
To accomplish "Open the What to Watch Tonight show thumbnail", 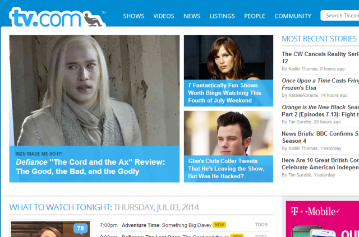I will pos(50,229).
